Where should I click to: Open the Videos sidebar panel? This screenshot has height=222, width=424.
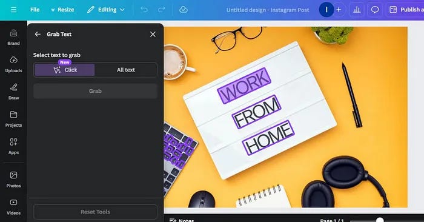coord(13,207)
